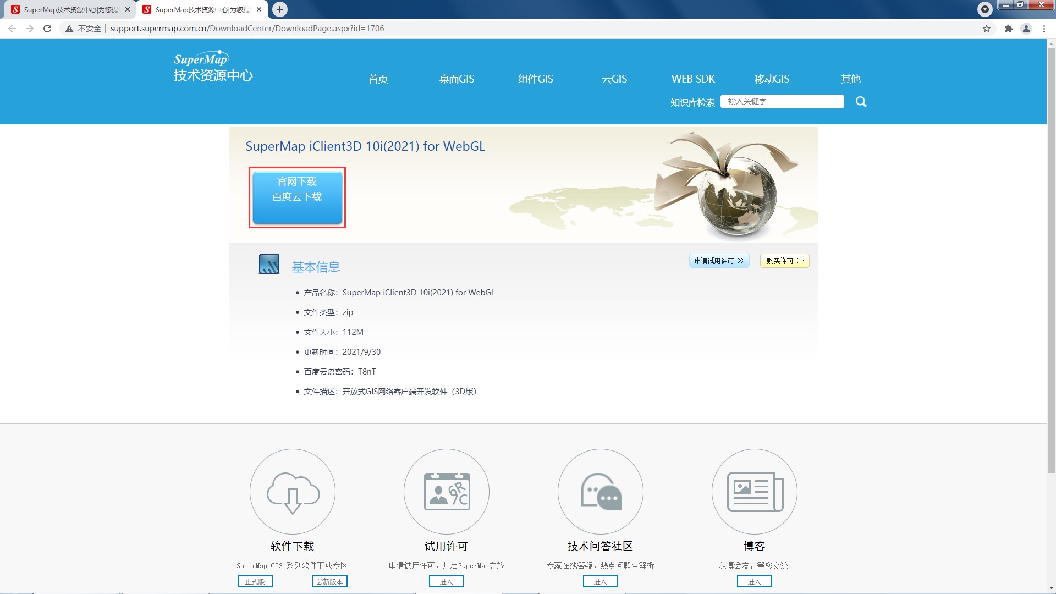Click the browser back arrow
The width and height of the screenshot is (1056, 594).
point(12,29)
